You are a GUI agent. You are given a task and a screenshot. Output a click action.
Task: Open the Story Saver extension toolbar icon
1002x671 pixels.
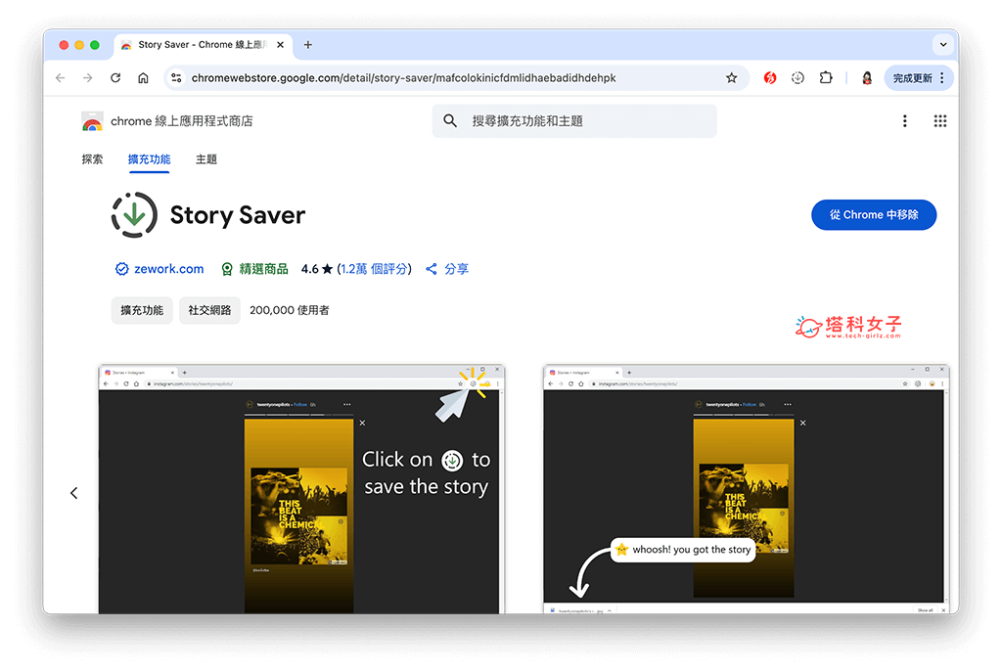(797, 78)
